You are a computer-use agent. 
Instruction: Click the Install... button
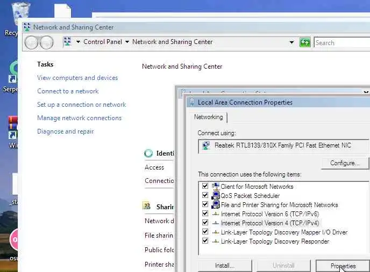click(225, 266)
